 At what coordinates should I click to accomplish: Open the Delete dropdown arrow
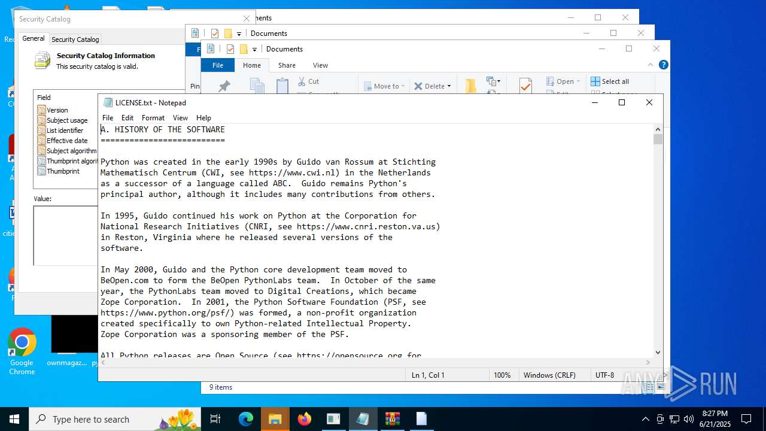pyautogui.click(x=449, y=86)
